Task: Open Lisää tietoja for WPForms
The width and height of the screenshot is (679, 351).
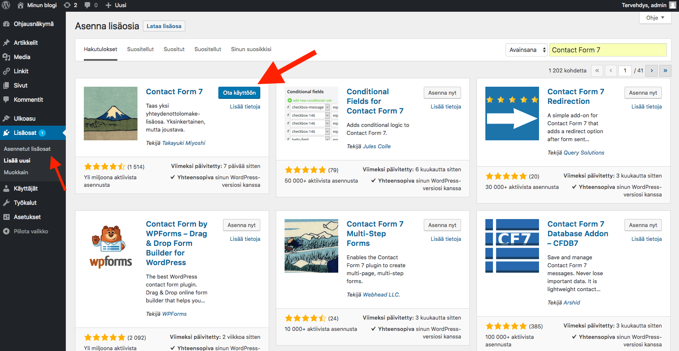Action: 245,239
